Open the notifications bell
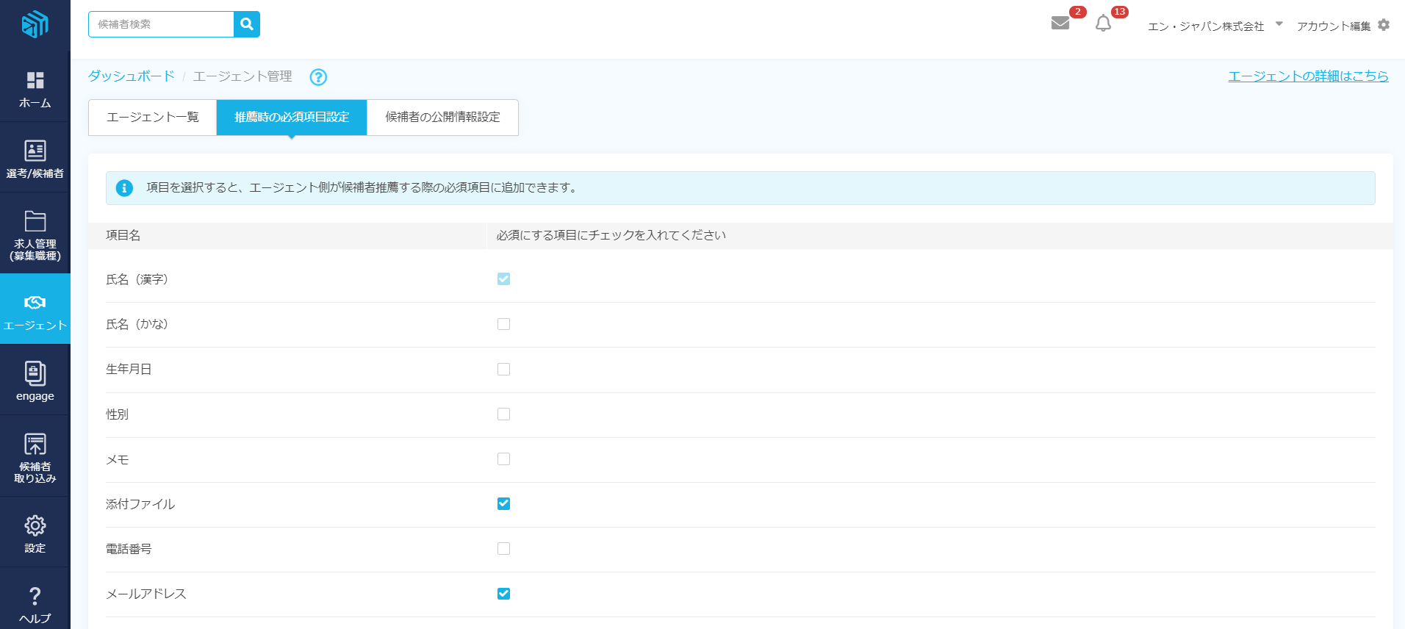The width and height of the screenshot is (1405, 629). 1103,24
